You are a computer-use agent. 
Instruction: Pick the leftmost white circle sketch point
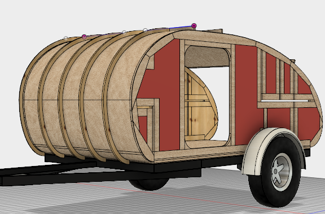click(x=66, y=38)
